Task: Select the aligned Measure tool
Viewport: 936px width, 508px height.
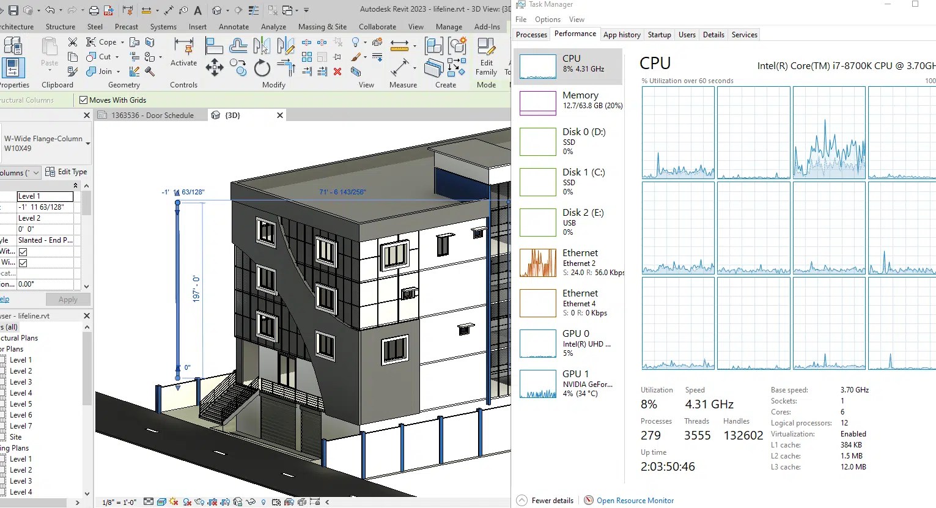Action: [x=400, y=45]
